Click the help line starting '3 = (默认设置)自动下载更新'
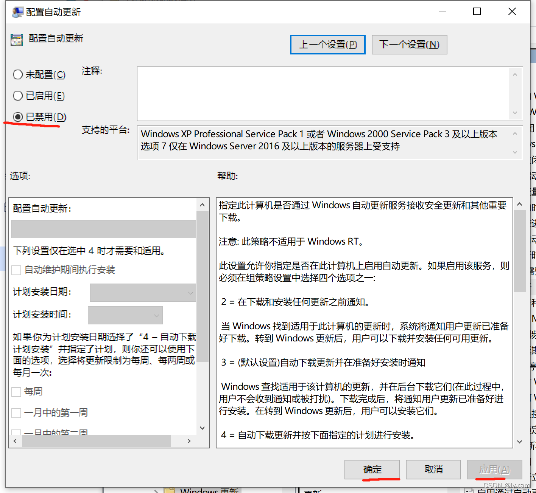This screenshot has width=536, height=493. tap(323, 363)
